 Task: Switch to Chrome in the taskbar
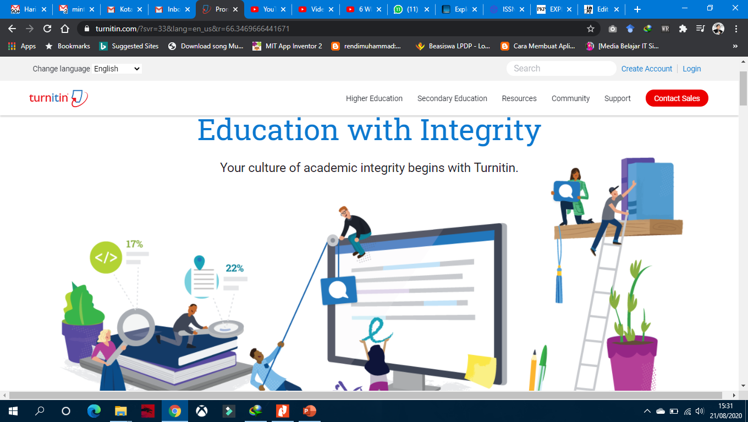click(175, 410)
